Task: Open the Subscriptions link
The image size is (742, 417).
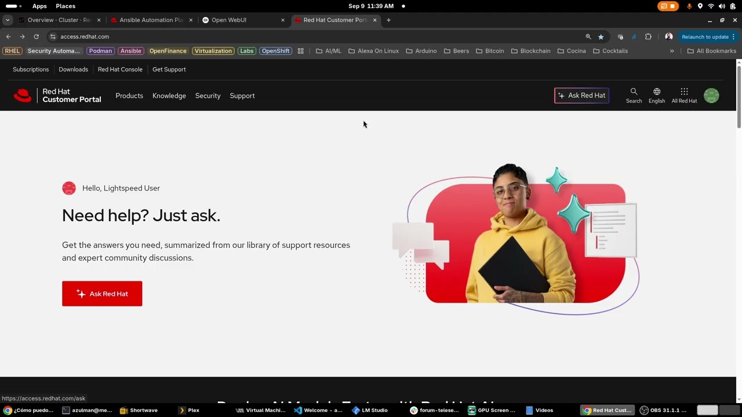Action: tap(31, 69)
